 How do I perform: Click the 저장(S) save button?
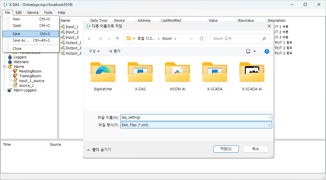pyautogui.click(x=226, y=149)
